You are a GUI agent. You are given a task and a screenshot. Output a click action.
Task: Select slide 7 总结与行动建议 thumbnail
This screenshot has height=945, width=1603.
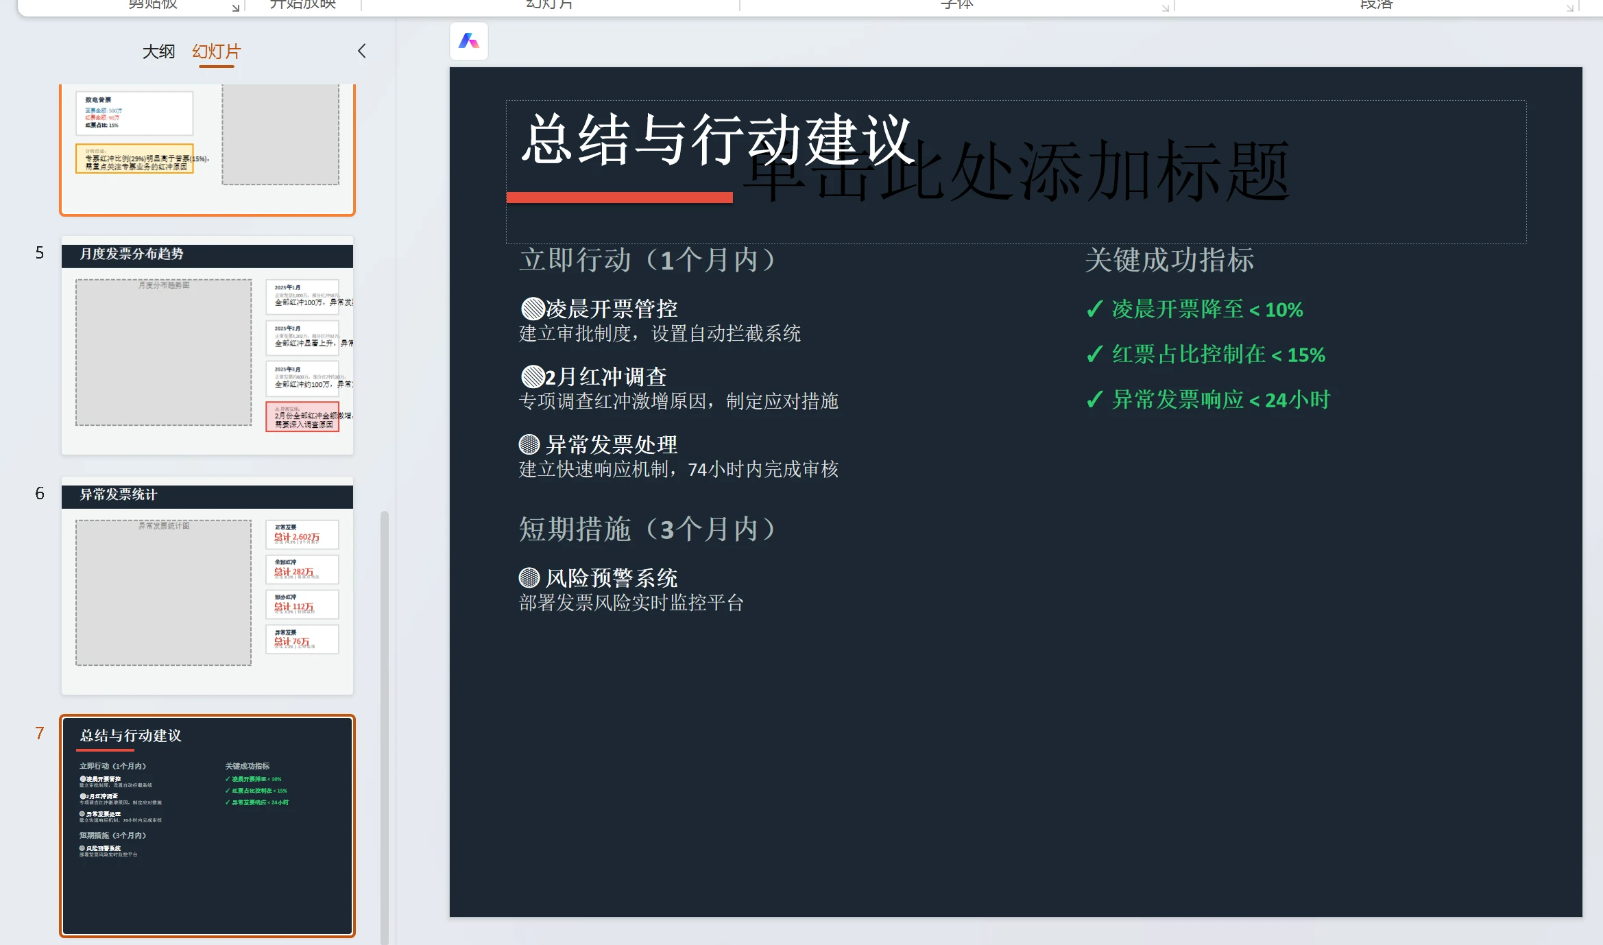coord(207,825)
